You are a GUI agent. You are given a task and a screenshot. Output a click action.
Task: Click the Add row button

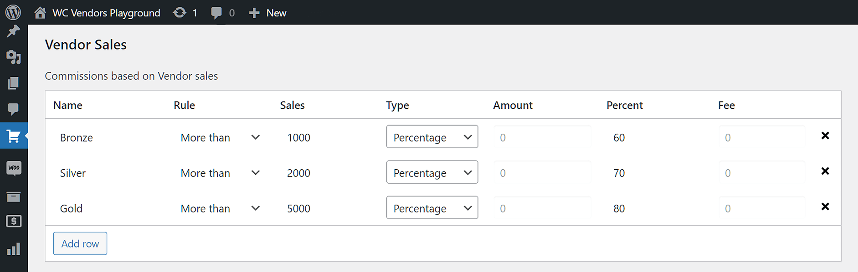click(80, 244)
